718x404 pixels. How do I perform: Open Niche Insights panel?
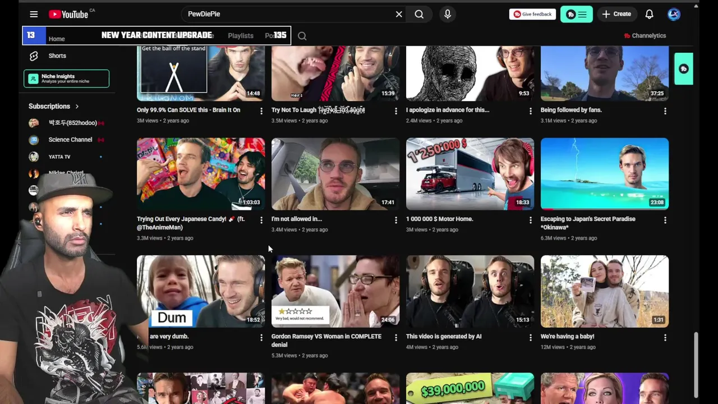(66, 79)
